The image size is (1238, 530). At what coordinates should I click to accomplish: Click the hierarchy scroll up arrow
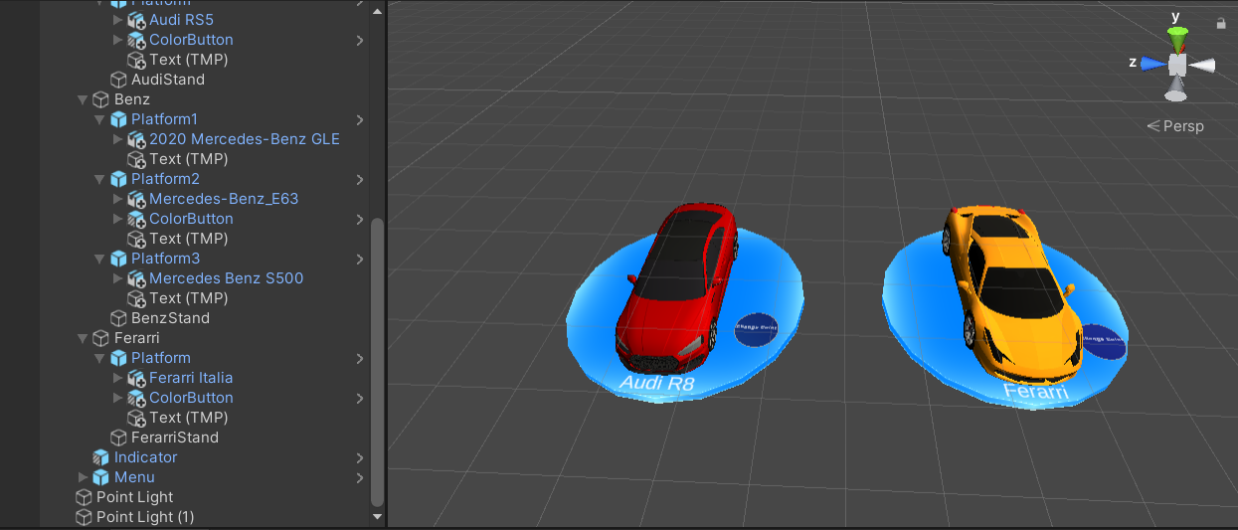[377, 11]
